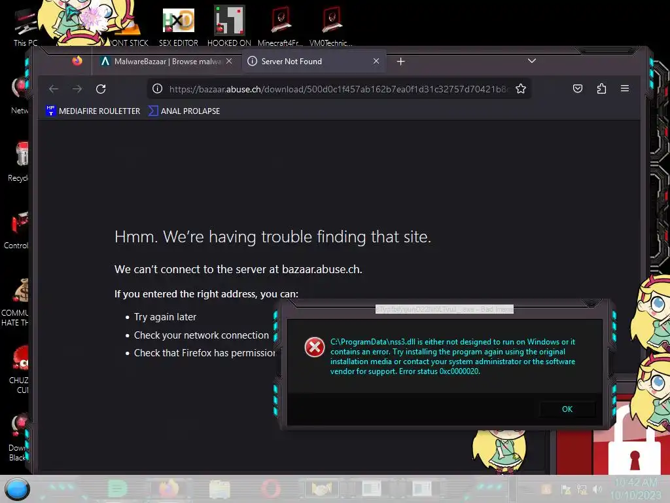
Task: Open the Start orb on taskbar
Action: tap(17, 489)
